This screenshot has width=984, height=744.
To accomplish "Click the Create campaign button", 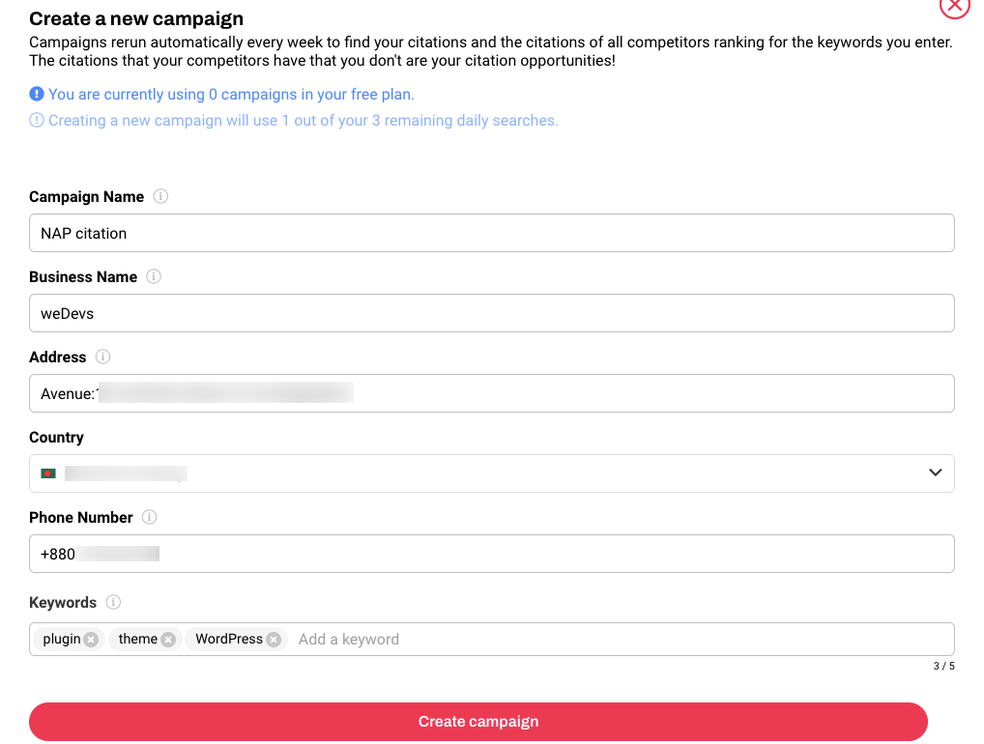I will point(478,722).
